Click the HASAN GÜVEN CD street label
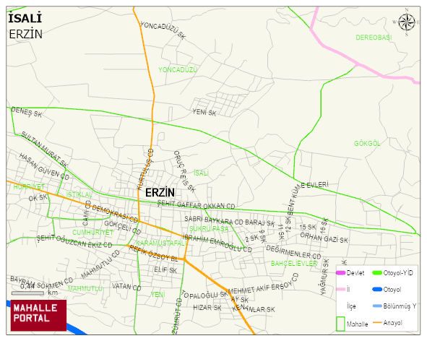 pos(44,166)
